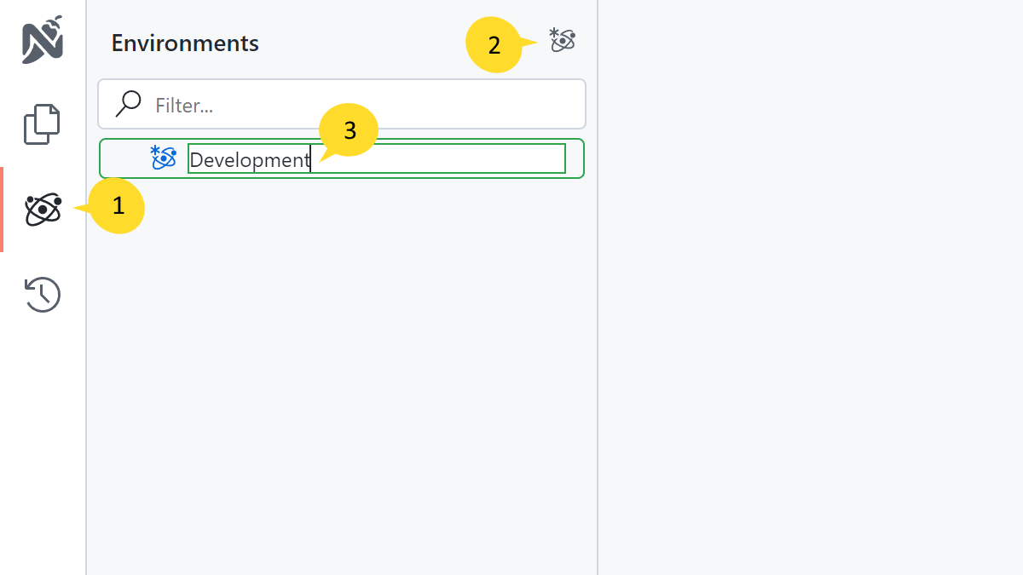
Task: Click the yellow callout badge 1
Action: pos(117,205)
